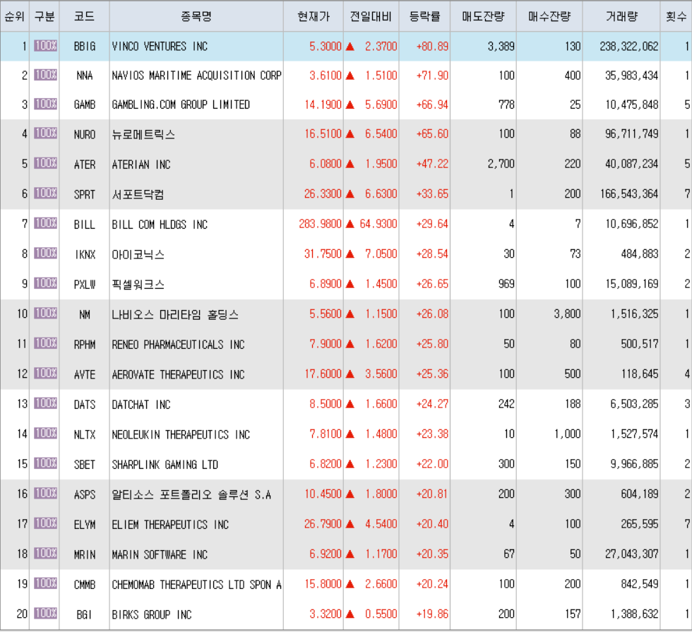Select 뉴로메트릭스 stock name
Image resolution: width=692 pixels, height=632 pixels.
143,134
